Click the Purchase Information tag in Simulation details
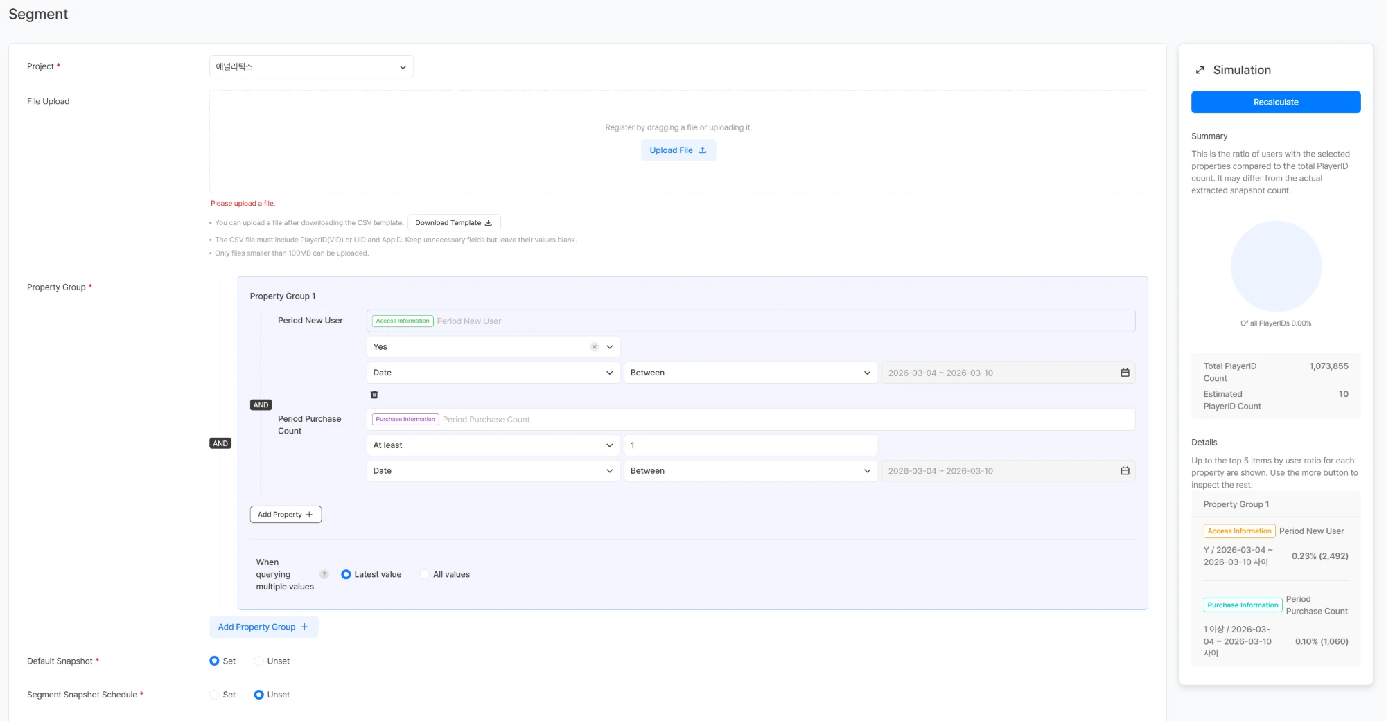The height and width of the screenshot is (721, 1386). (x=1243, y=605)
